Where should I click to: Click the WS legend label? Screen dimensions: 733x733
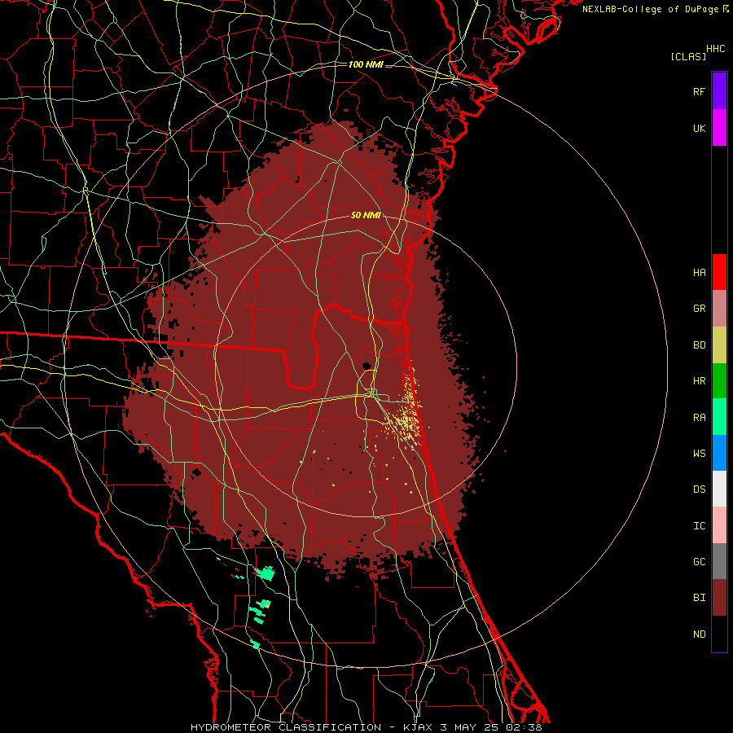pos(699,453)
